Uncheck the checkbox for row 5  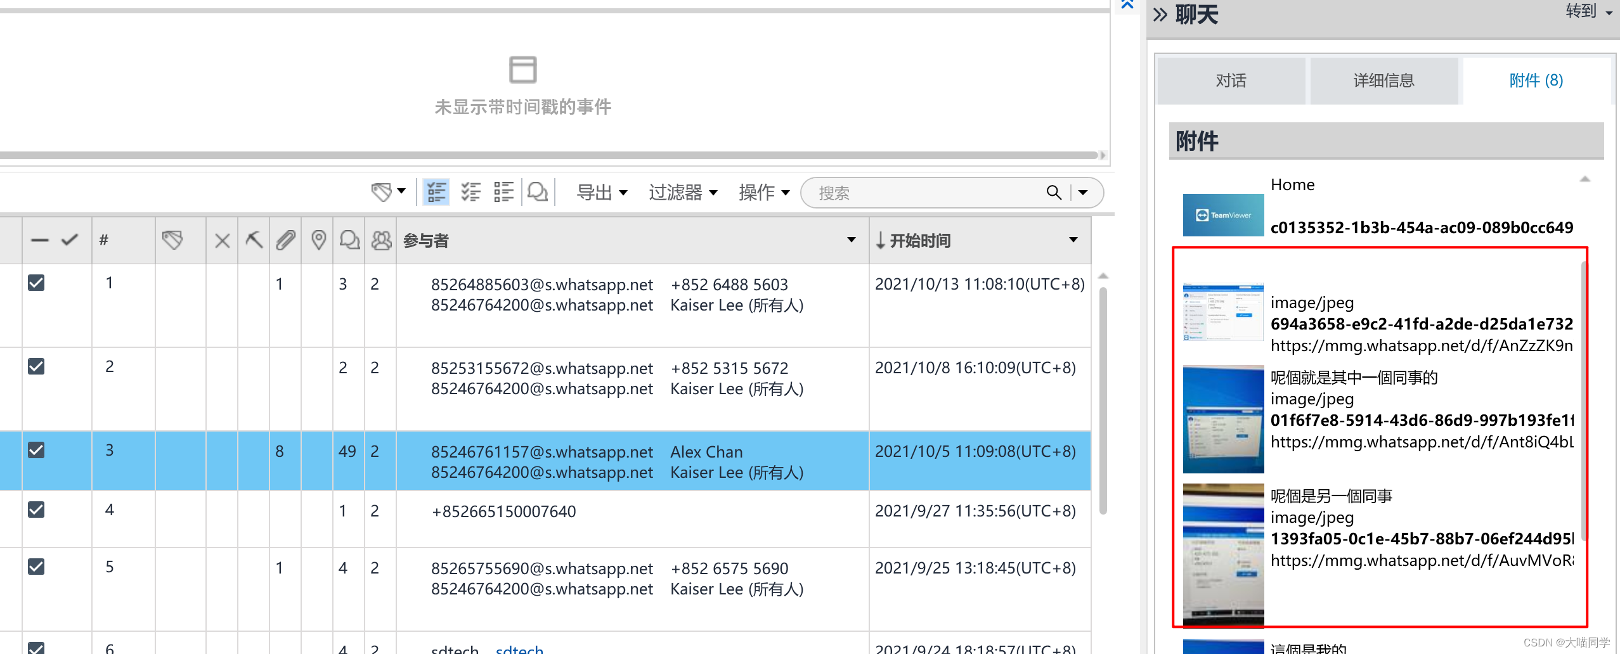pyautogui.click(x=36, y=567)
